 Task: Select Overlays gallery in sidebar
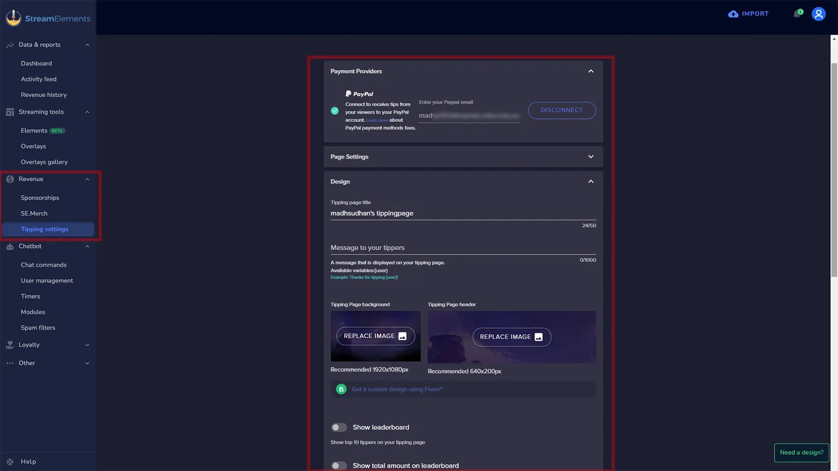pos(44,162)
